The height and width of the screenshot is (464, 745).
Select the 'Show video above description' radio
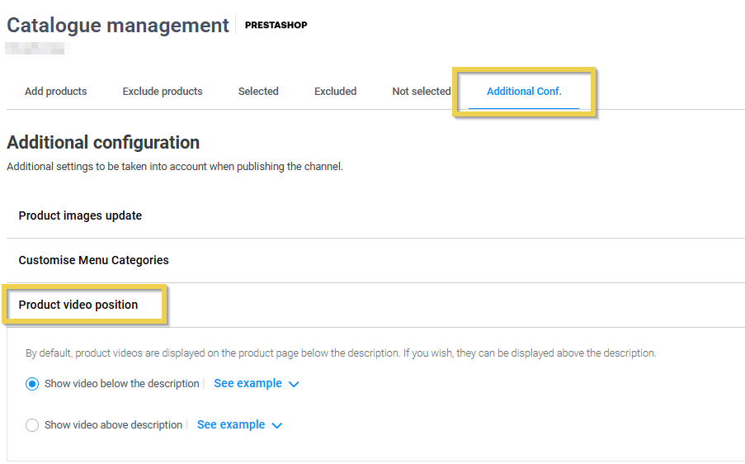click(32, 425)
